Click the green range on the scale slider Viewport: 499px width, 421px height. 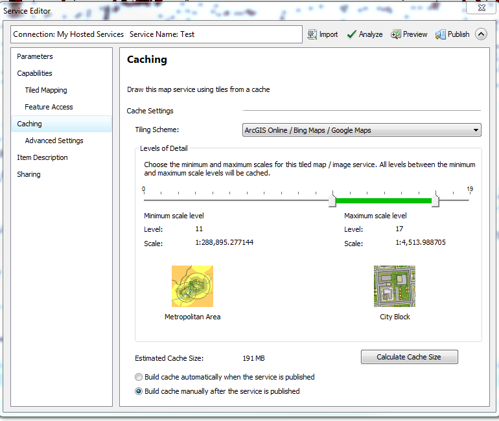click(384, 201)
